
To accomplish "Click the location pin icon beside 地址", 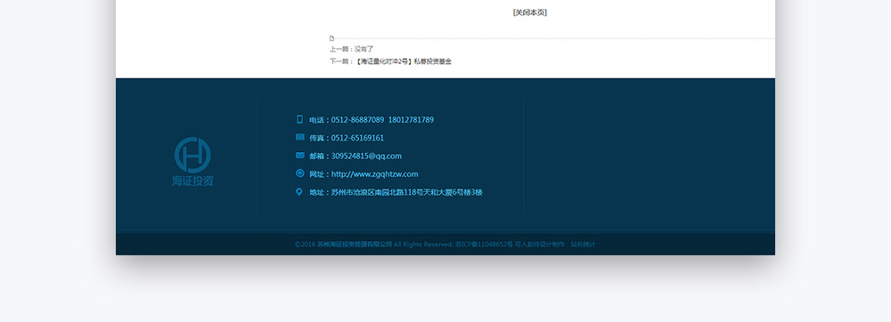I will click(x=299, y=192).
